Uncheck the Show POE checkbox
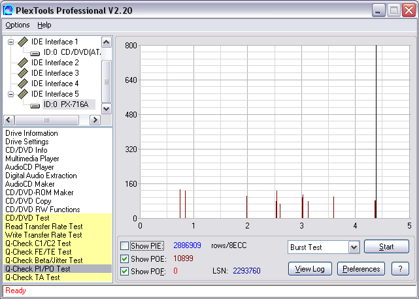This screenshot has width=419, height=299. point(125,259)
